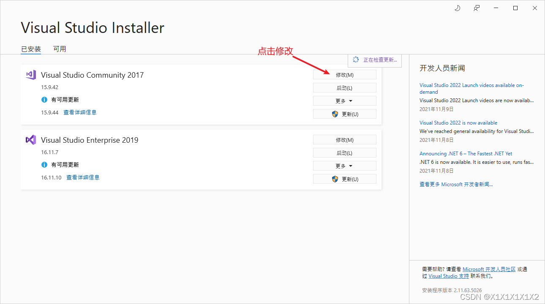Click the Visual Studio Community 2017 product icon
Screen dimensions: 545x304
pyautogui.click(x=30, y=74)
